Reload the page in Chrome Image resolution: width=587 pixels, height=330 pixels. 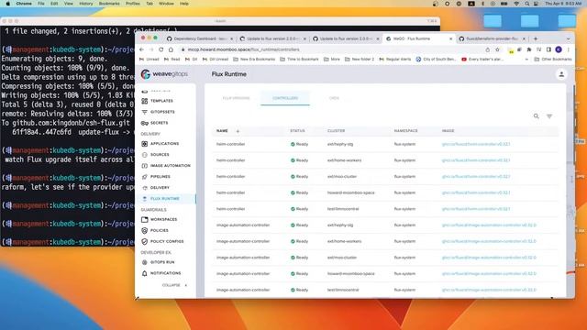click(161, 49)
